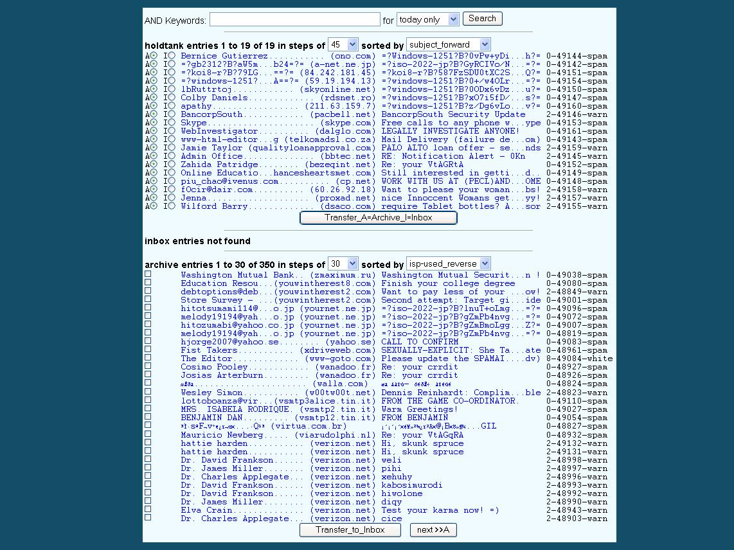734x550 pixels.
Task: Open 'Finish your college degree' subject link
Action: 448,283
